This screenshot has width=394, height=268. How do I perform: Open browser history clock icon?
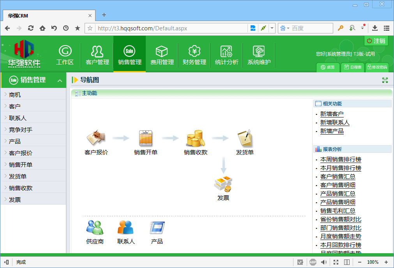pyautogui.click(x=66, y=28)
